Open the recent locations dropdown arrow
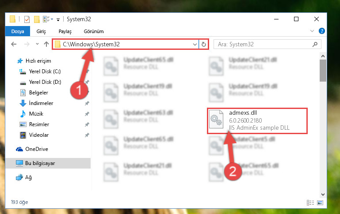The height and width of the screenshot is (214, 340). [x=37, y=44]
